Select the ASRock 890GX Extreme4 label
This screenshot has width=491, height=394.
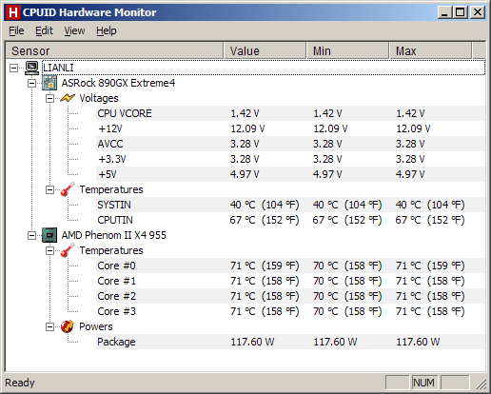tap(118, 83)
